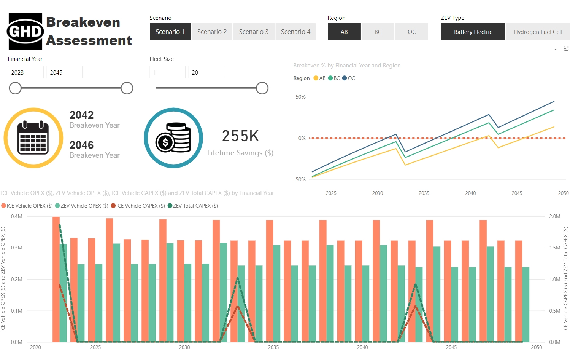Click the ICE Vehicle OPEX legend marker
570x358 pixels.
pyautogui.click(x=3, y=206)
